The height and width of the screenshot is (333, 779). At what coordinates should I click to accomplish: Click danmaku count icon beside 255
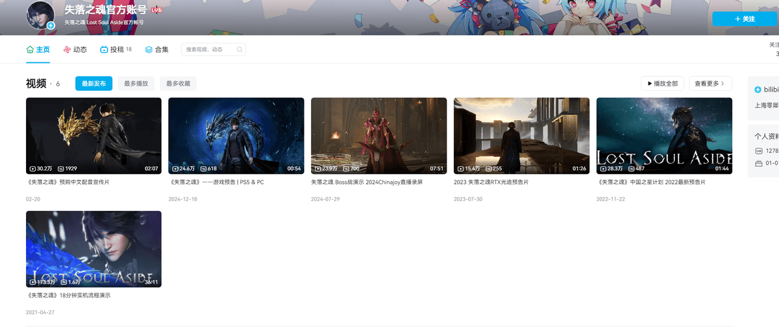488,169
